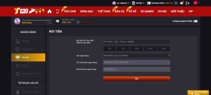Image resolution: width=211 pixels, height=95 pixels.
Task: Expand the Gửi tiền top bar dropdown
Action: 143,3
